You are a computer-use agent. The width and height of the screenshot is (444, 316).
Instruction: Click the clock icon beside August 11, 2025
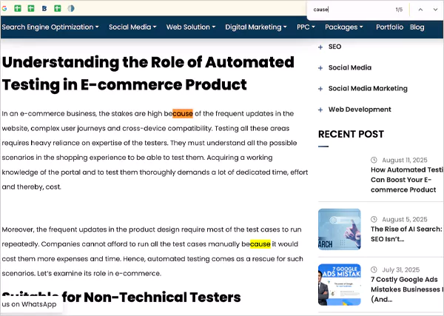374,160
